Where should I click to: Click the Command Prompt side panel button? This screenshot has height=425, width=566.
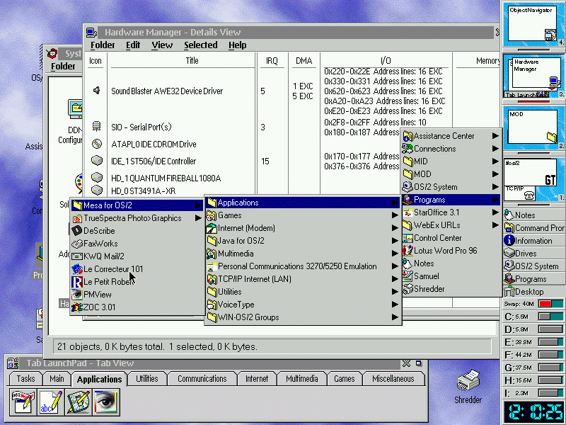click(x=533, y=228)
